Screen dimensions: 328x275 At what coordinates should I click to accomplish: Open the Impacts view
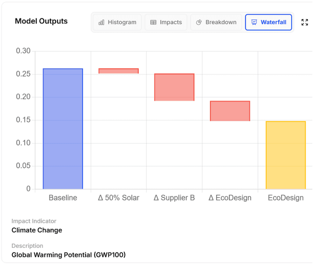[x=166, y=22]
